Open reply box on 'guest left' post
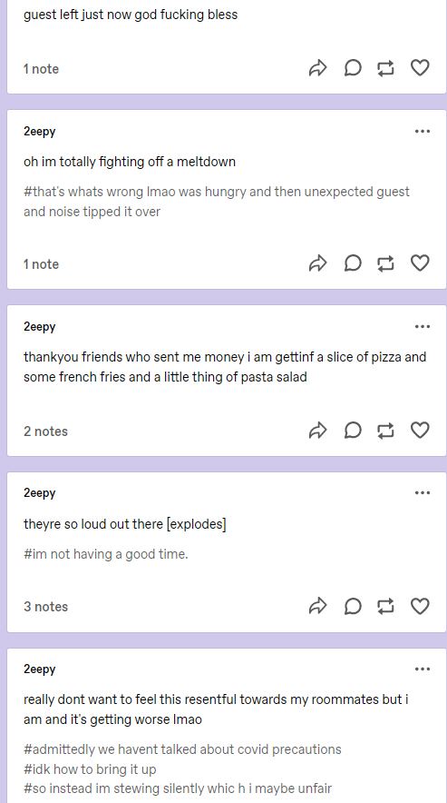This screenshot has width=447, height=803. click(x=353, y=67)
